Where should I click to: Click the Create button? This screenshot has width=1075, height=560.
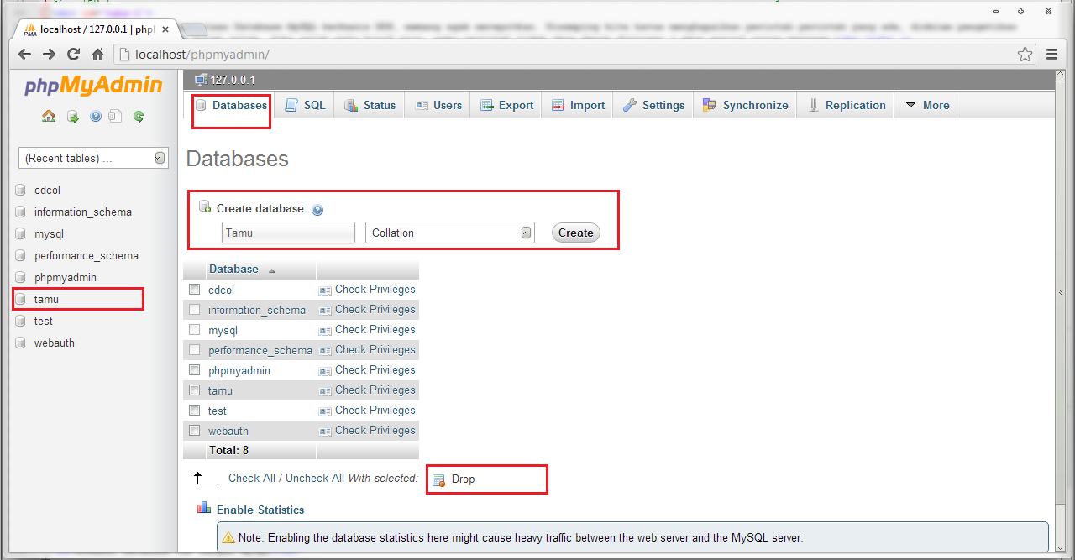point(576,233)
